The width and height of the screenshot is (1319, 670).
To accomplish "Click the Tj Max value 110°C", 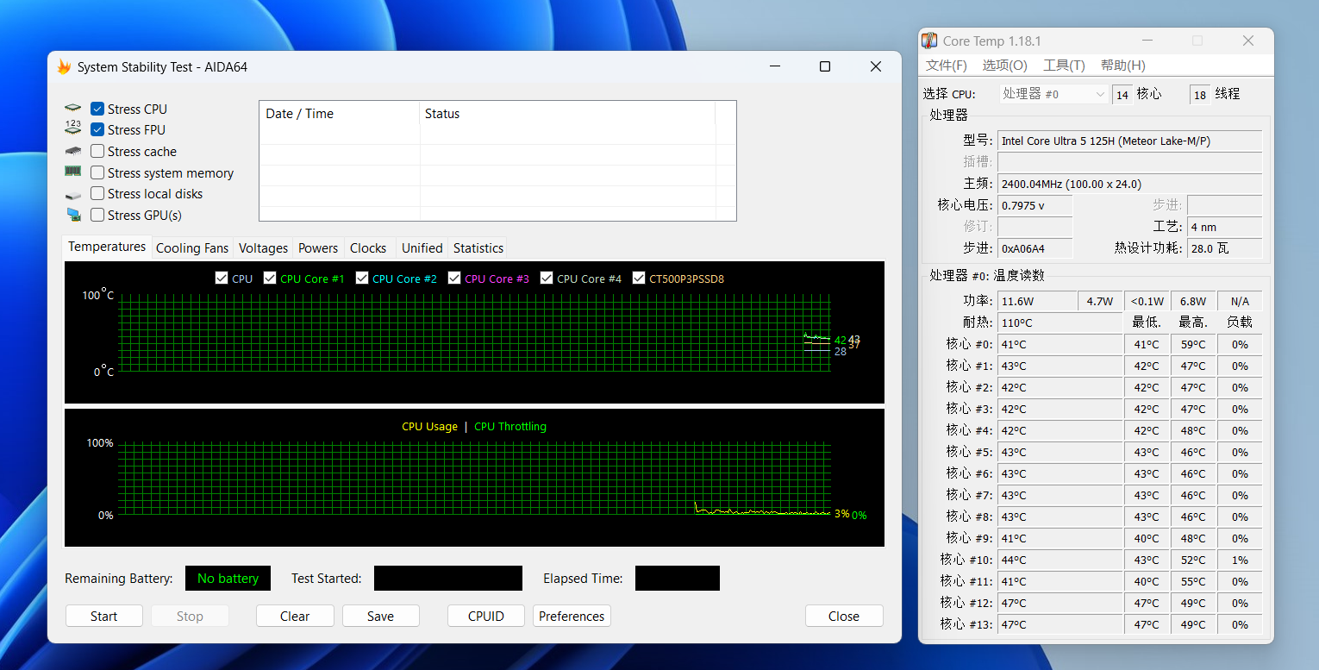I will (1060, 322).
